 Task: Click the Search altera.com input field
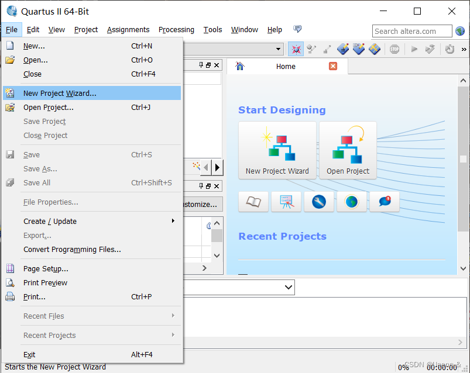(412, 31)
